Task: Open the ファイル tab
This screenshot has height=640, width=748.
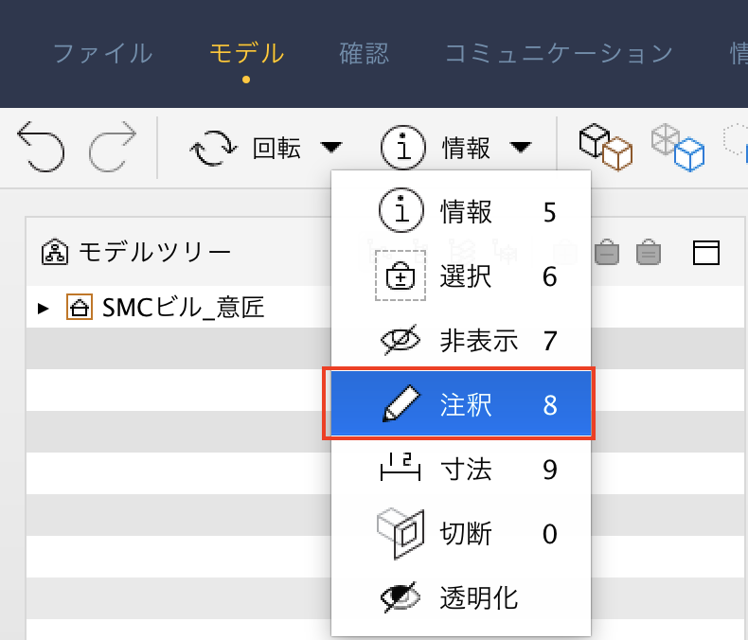Action: (x=103, y=53)
